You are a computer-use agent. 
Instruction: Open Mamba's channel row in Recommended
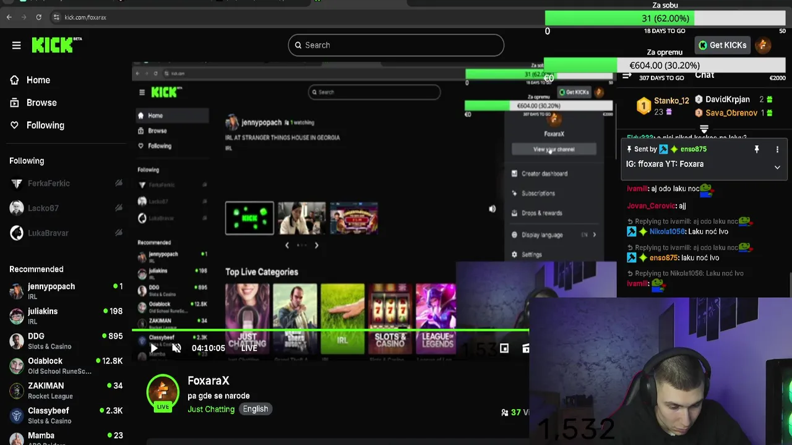pos(65,437)
